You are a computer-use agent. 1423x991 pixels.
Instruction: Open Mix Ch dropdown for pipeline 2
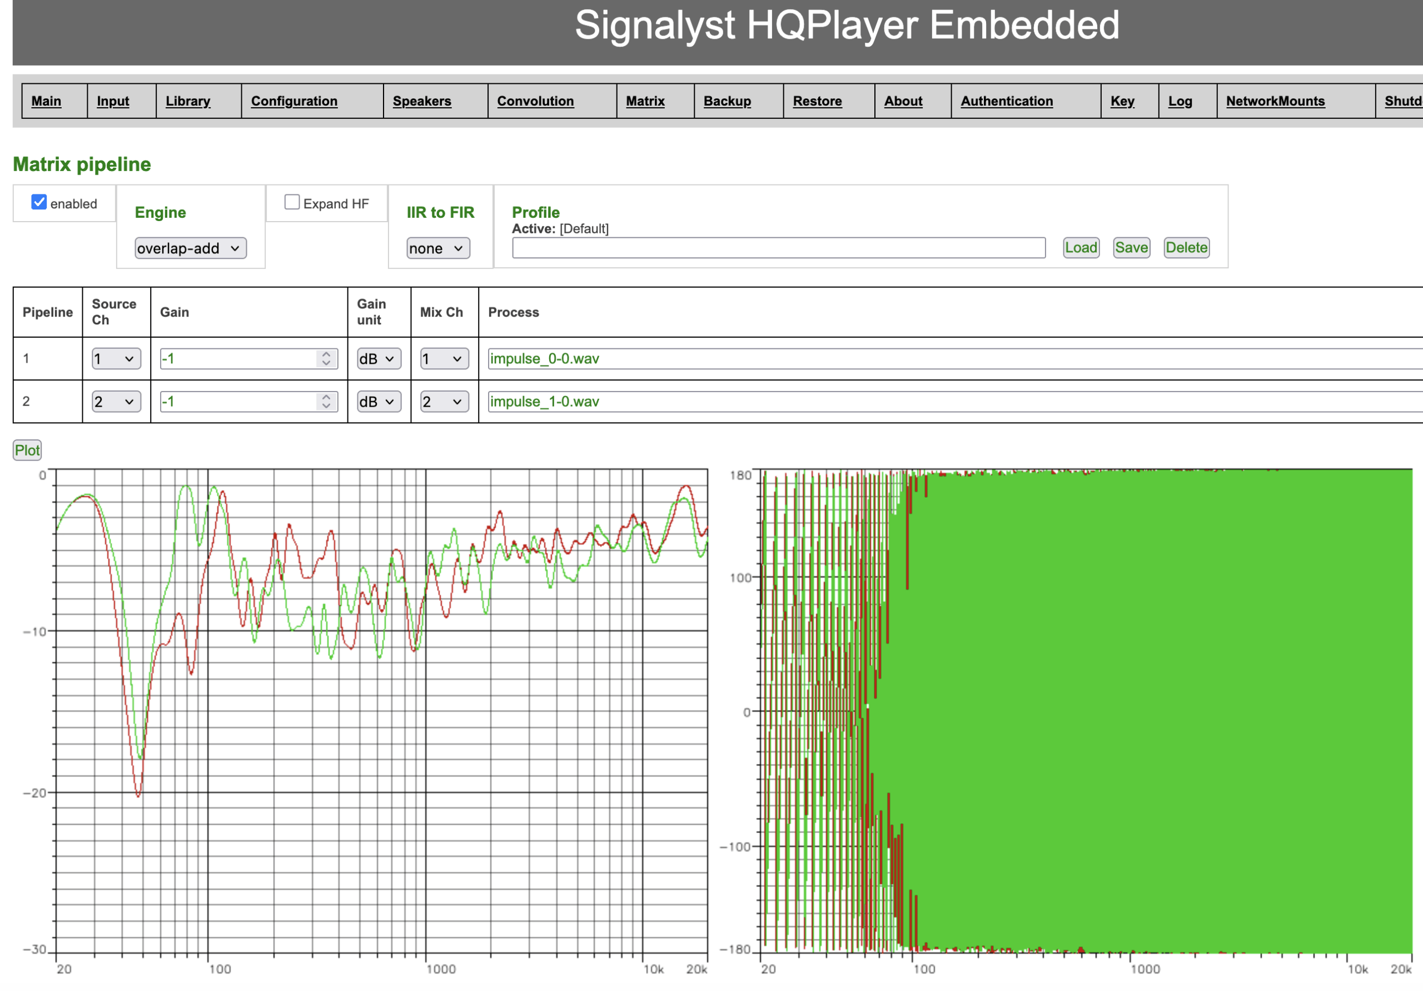coord(444,402)
